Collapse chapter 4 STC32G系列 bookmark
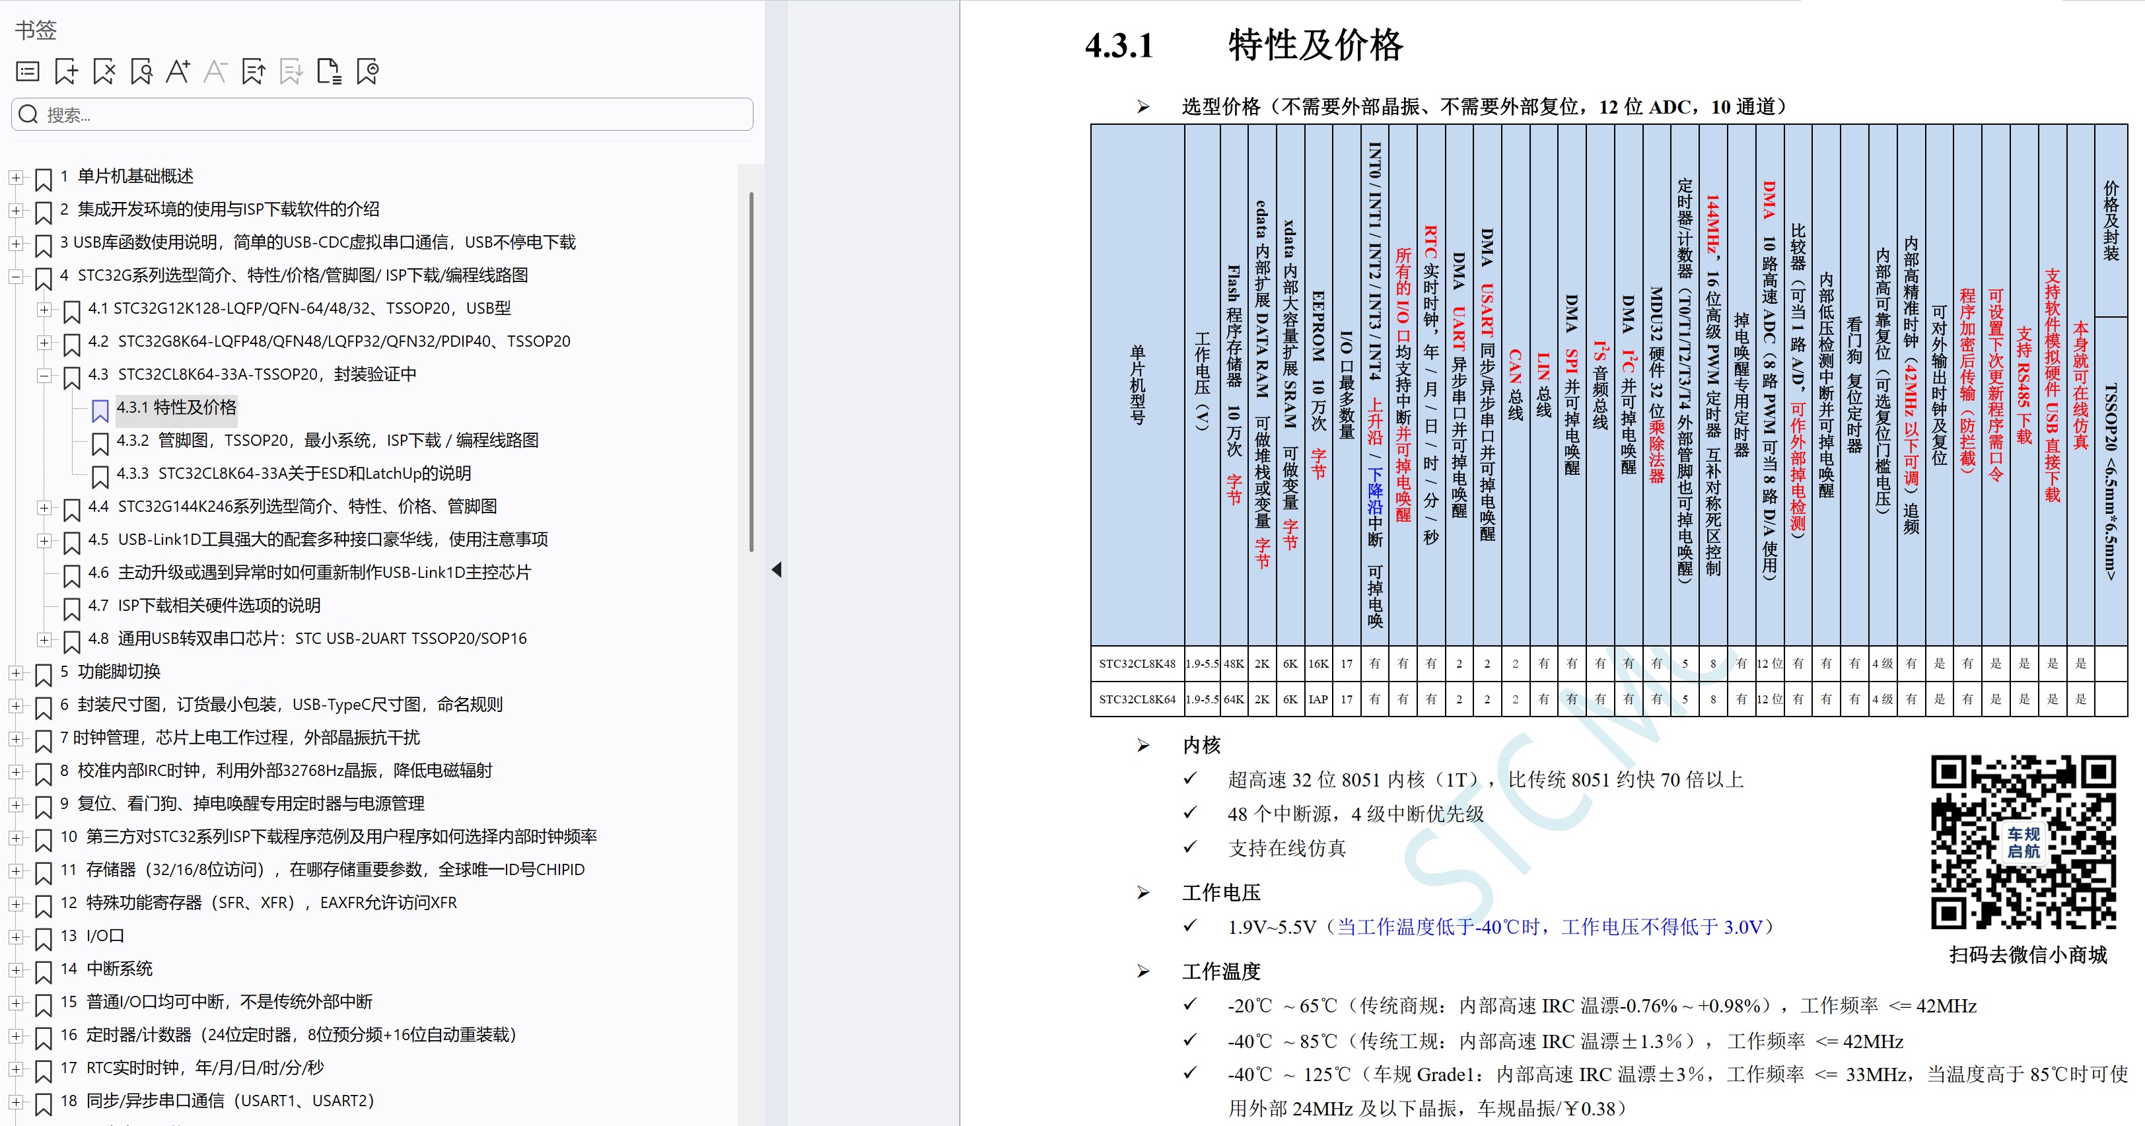 point(17,275)
